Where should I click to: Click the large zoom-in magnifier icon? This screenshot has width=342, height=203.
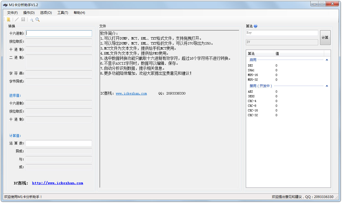click(38, 19)
